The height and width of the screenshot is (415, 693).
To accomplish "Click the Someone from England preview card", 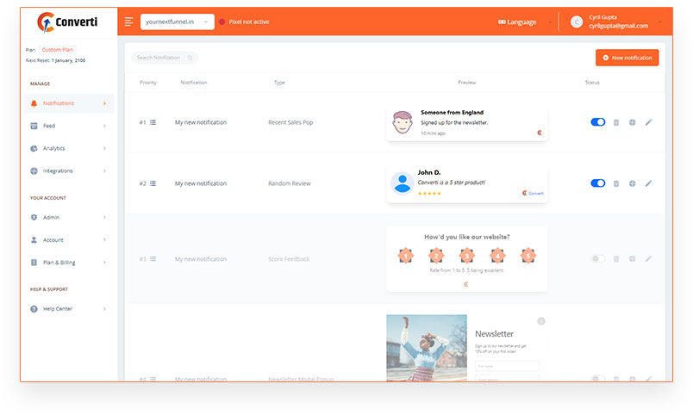I will point(466,123).
